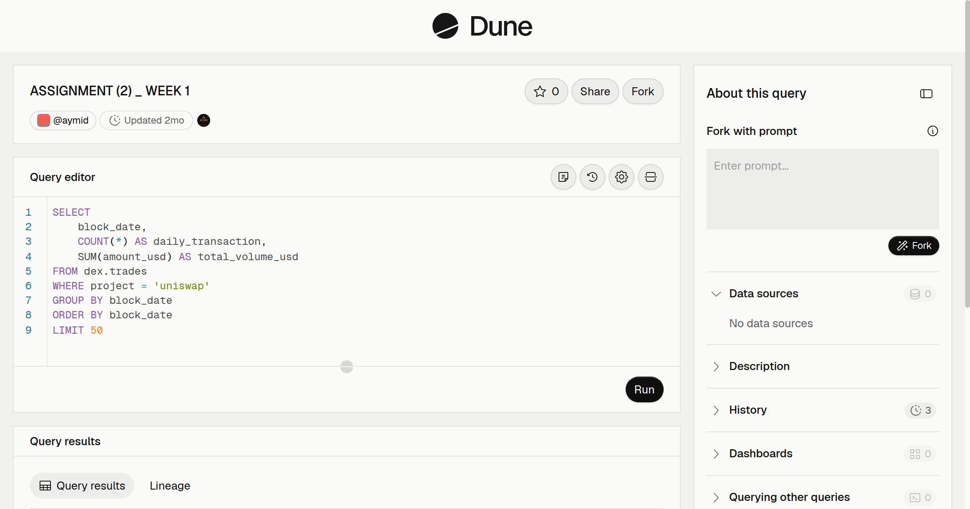Viewport: 970px width, 509px height.
Task: Click the page vertical scrollbar
Action: (967, 154)
